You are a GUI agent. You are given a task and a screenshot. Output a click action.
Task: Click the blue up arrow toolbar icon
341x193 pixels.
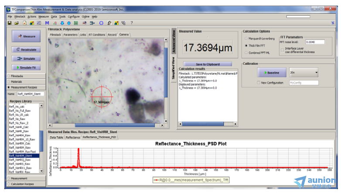click(x=69, y=23)
